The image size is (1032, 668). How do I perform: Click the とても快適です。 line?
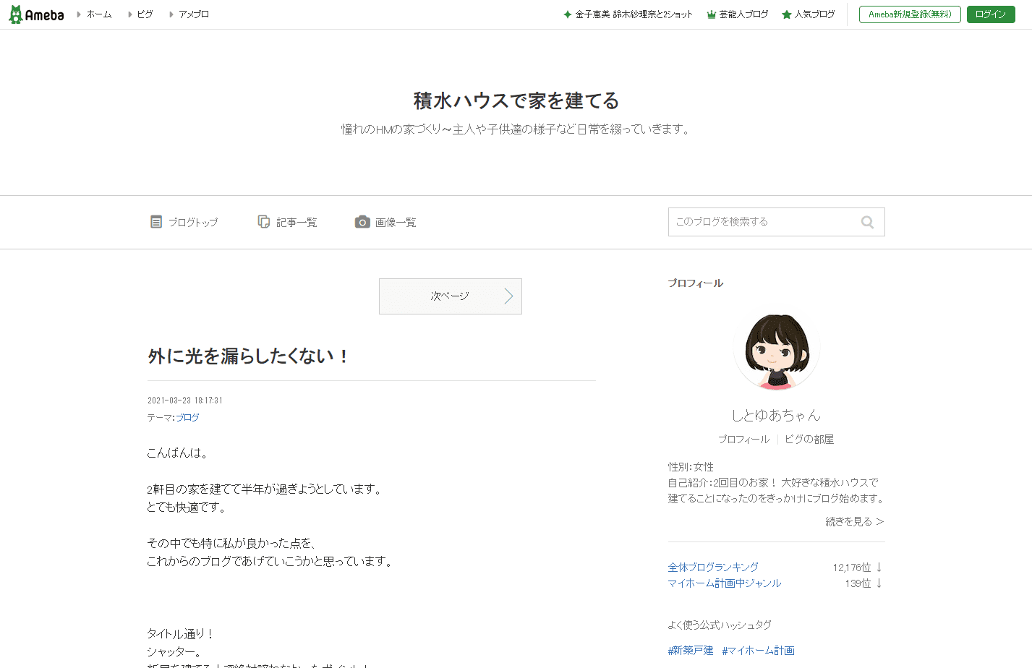[x=187, y=508]
